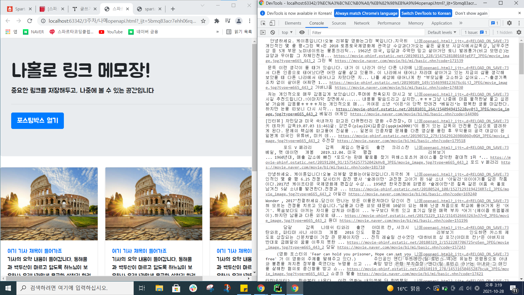Switch to the Network tab
The width and height of the screenshot is (524, 295).
coord(362,23)
